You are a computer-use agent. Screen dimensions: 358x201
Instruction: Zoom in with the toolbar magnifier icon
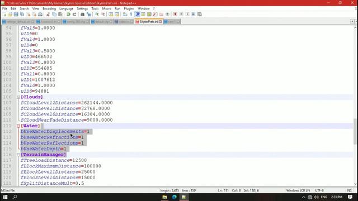click(x=97, y=14)
